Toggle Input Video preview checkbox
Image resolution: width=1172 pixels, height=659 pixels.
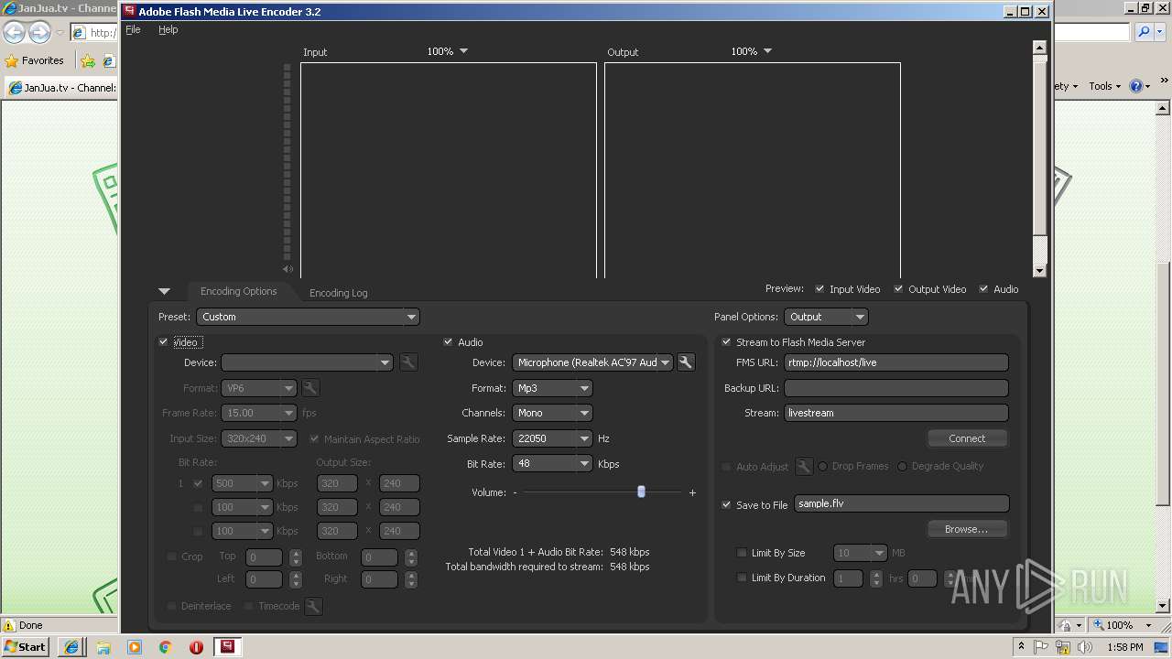(819, 289)
